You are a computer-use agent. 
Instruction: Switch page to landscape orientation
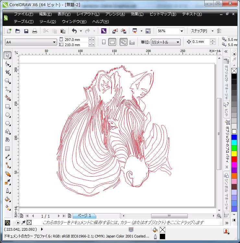[x=112, y=42]
